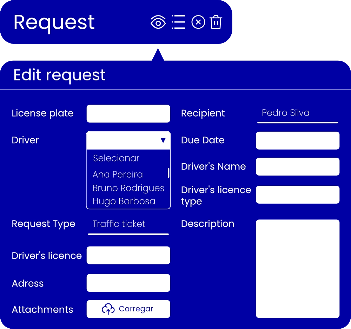351x329 pixels.
Task: Click the Due Date input field
Action: pos(297,140)
